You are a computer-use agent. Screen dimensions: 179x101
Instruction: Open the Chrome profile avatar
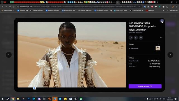(173, 7)
